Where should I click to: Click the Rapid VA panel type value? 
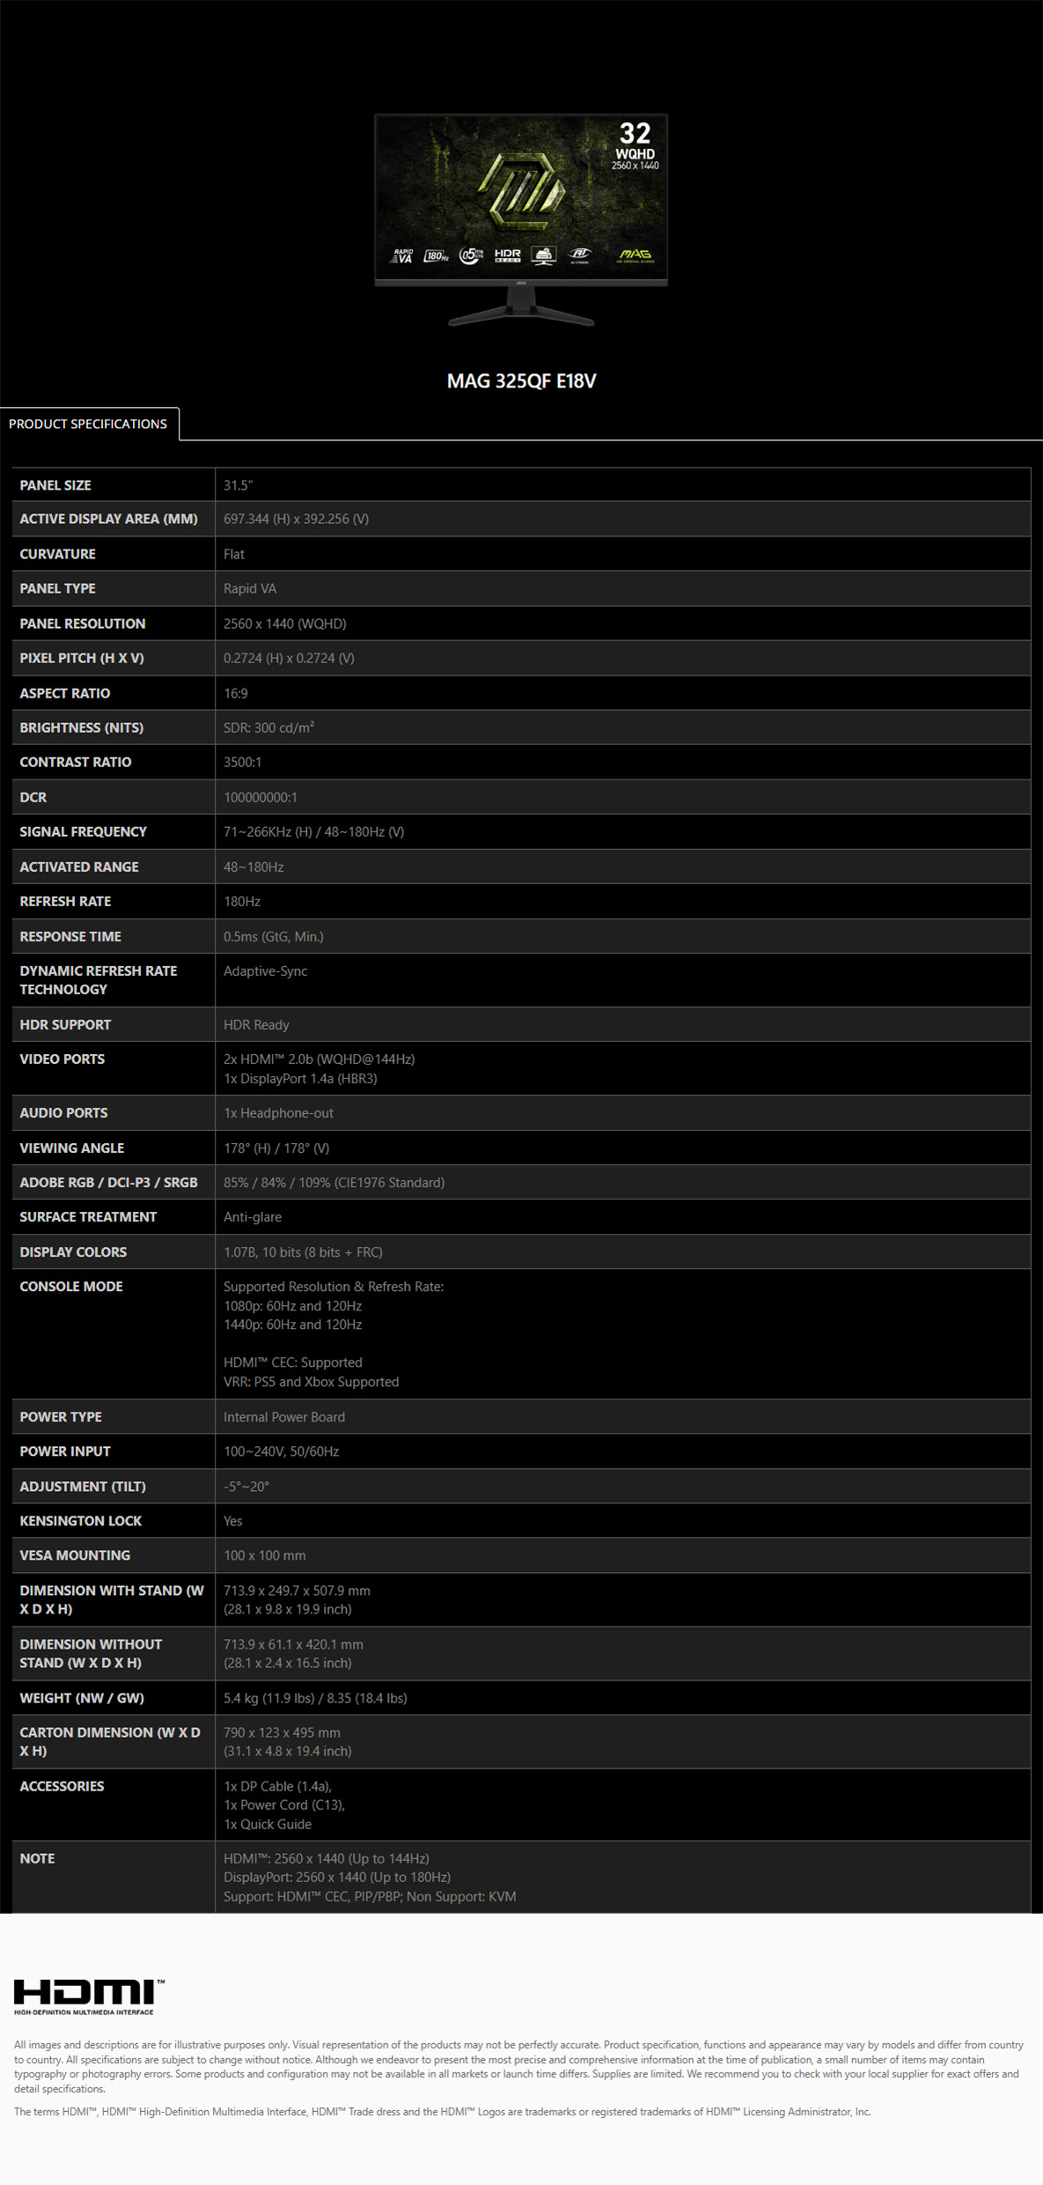click(x=250, y=588)
